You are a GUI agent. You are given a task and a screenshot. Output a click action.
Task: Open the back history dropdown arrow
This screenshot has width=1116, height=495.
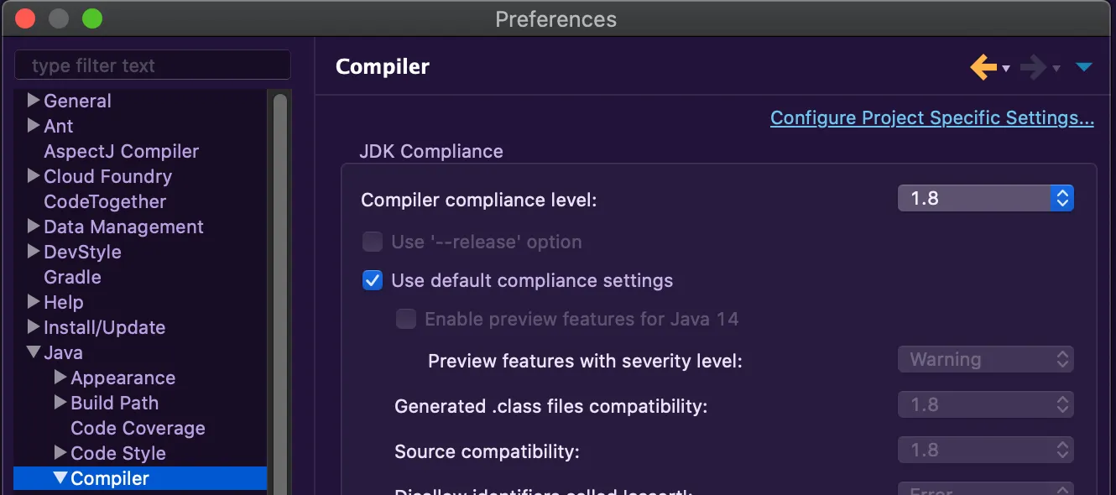click(x=1006, y=69)
